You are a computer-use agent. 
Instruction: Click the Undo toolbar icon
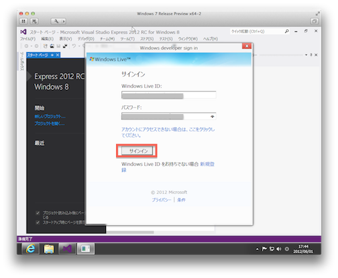click(74, 46)
